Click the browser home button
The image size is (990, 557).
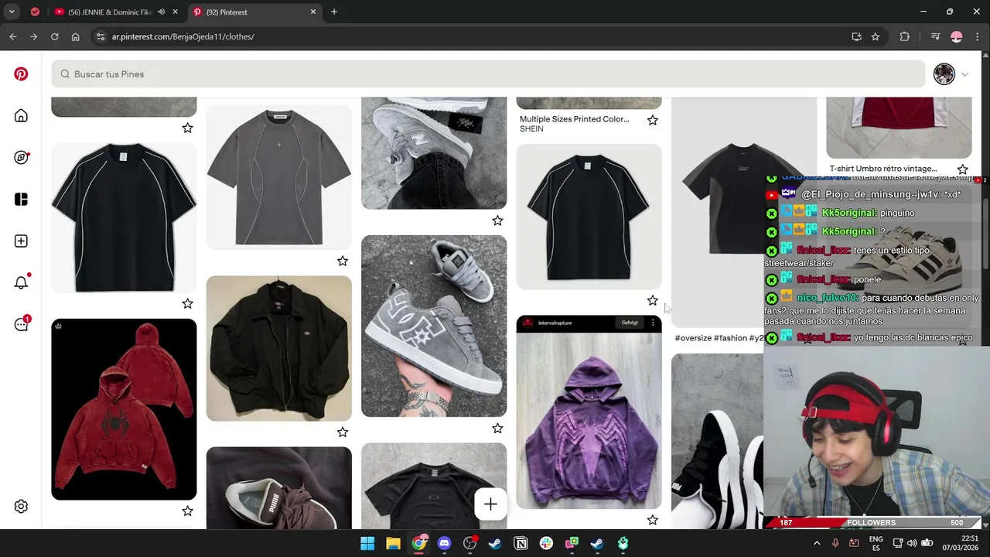(75, 36)
